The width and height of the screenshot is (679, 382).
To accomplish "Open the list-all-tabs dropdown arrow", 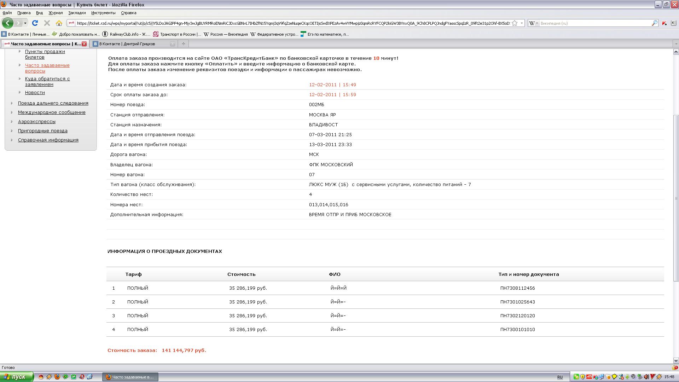I will [676, 44].
